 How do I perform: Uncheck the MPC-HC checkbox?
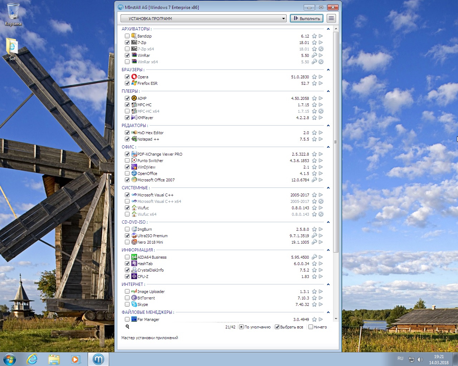pos(127,105)
